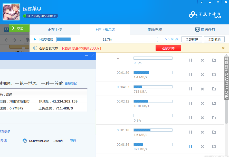This screenshot has width=229, height=157.
Task: Toggle pause on the 1.6 MB/s download
Action: coord(190,132)
